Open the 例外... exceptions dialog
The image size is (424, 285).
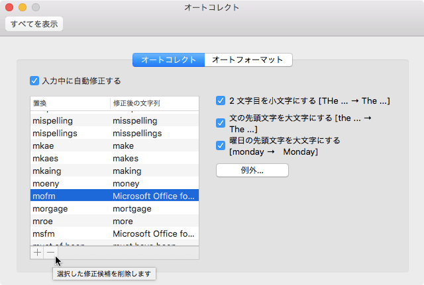tap(252, 170)
